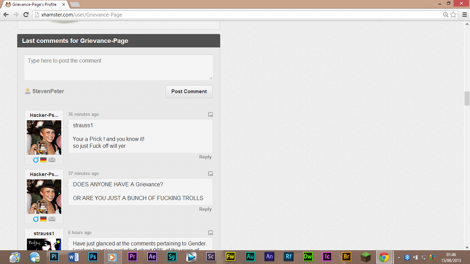Click Post Comment button
This screenshot has width=470, height=264.
(189, 91)
